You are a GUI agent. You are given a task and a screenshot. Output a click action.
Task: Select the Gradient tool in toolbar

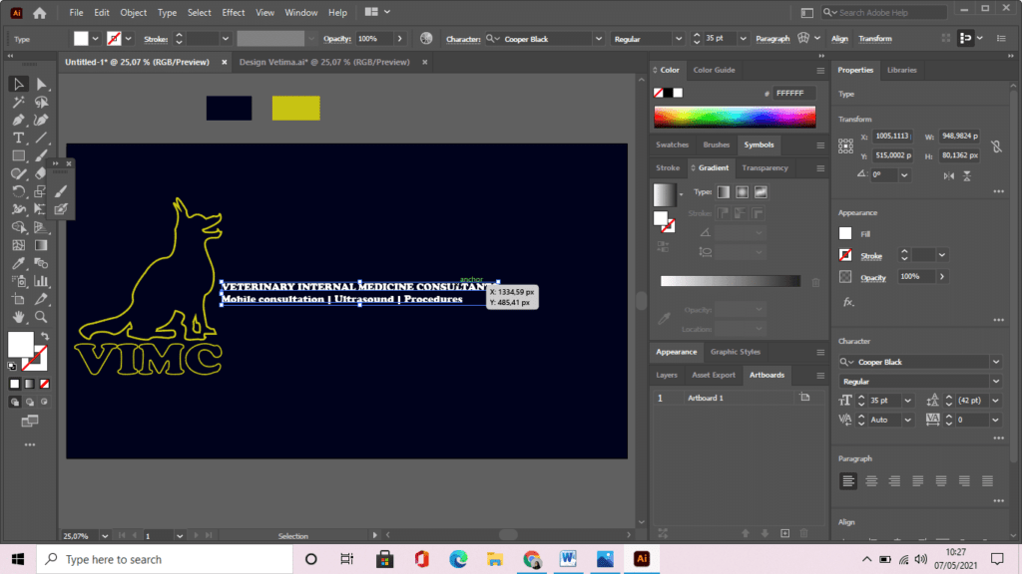pyautogui.click(x=41, y=245)
